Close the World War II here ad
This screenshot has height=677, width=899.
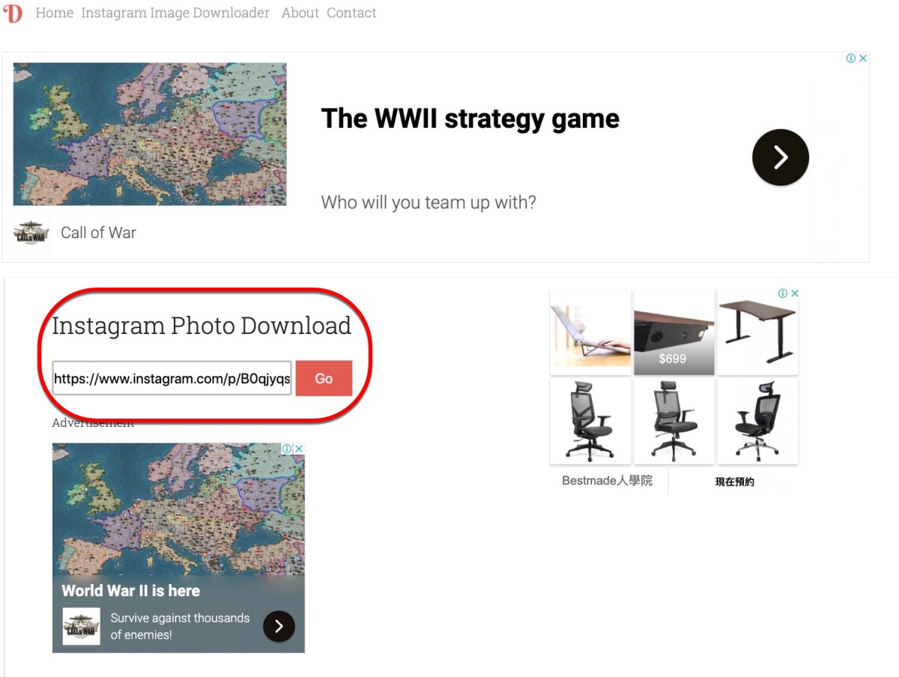299,449
